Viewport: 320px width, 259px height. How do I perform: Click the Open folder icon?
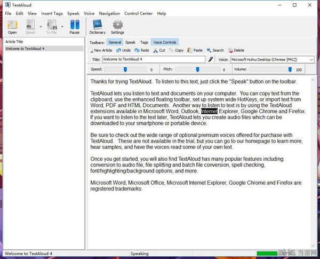click(12, 25)
